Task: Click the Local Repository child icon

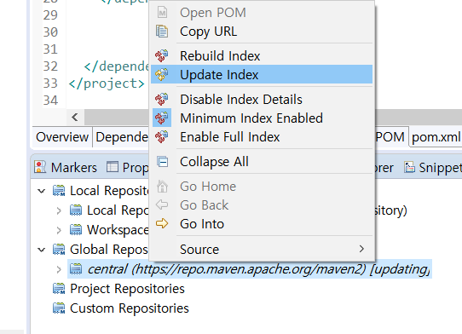Action: pyautogui.click(x=76, y=210)
